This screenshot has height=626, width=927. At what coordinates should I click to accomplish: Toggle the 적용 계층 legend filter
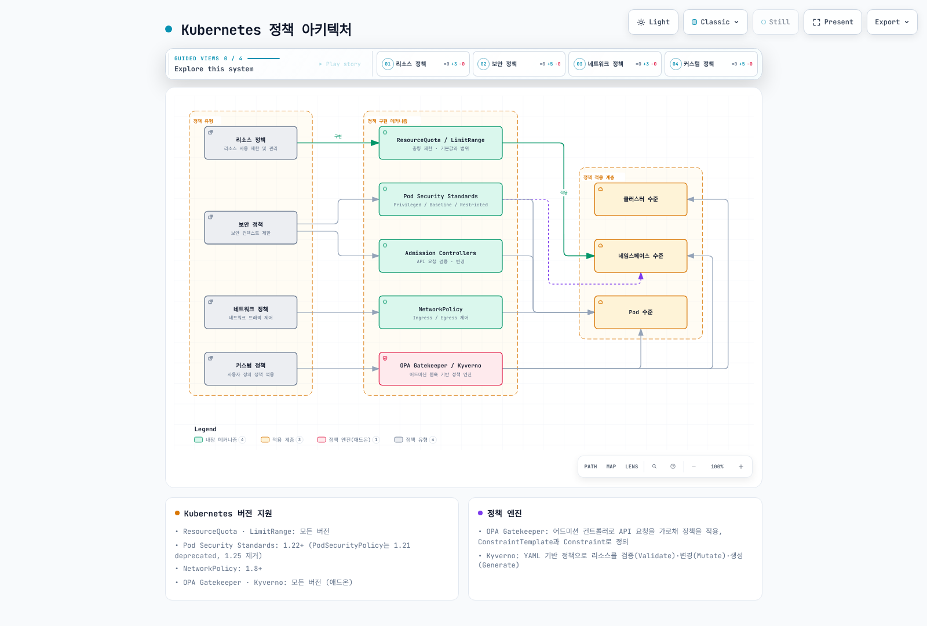[282, 440]
